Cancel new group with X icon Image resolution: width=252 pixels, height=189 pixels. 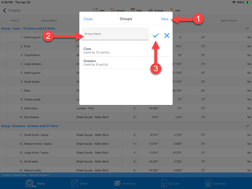(x=167, y=36)
